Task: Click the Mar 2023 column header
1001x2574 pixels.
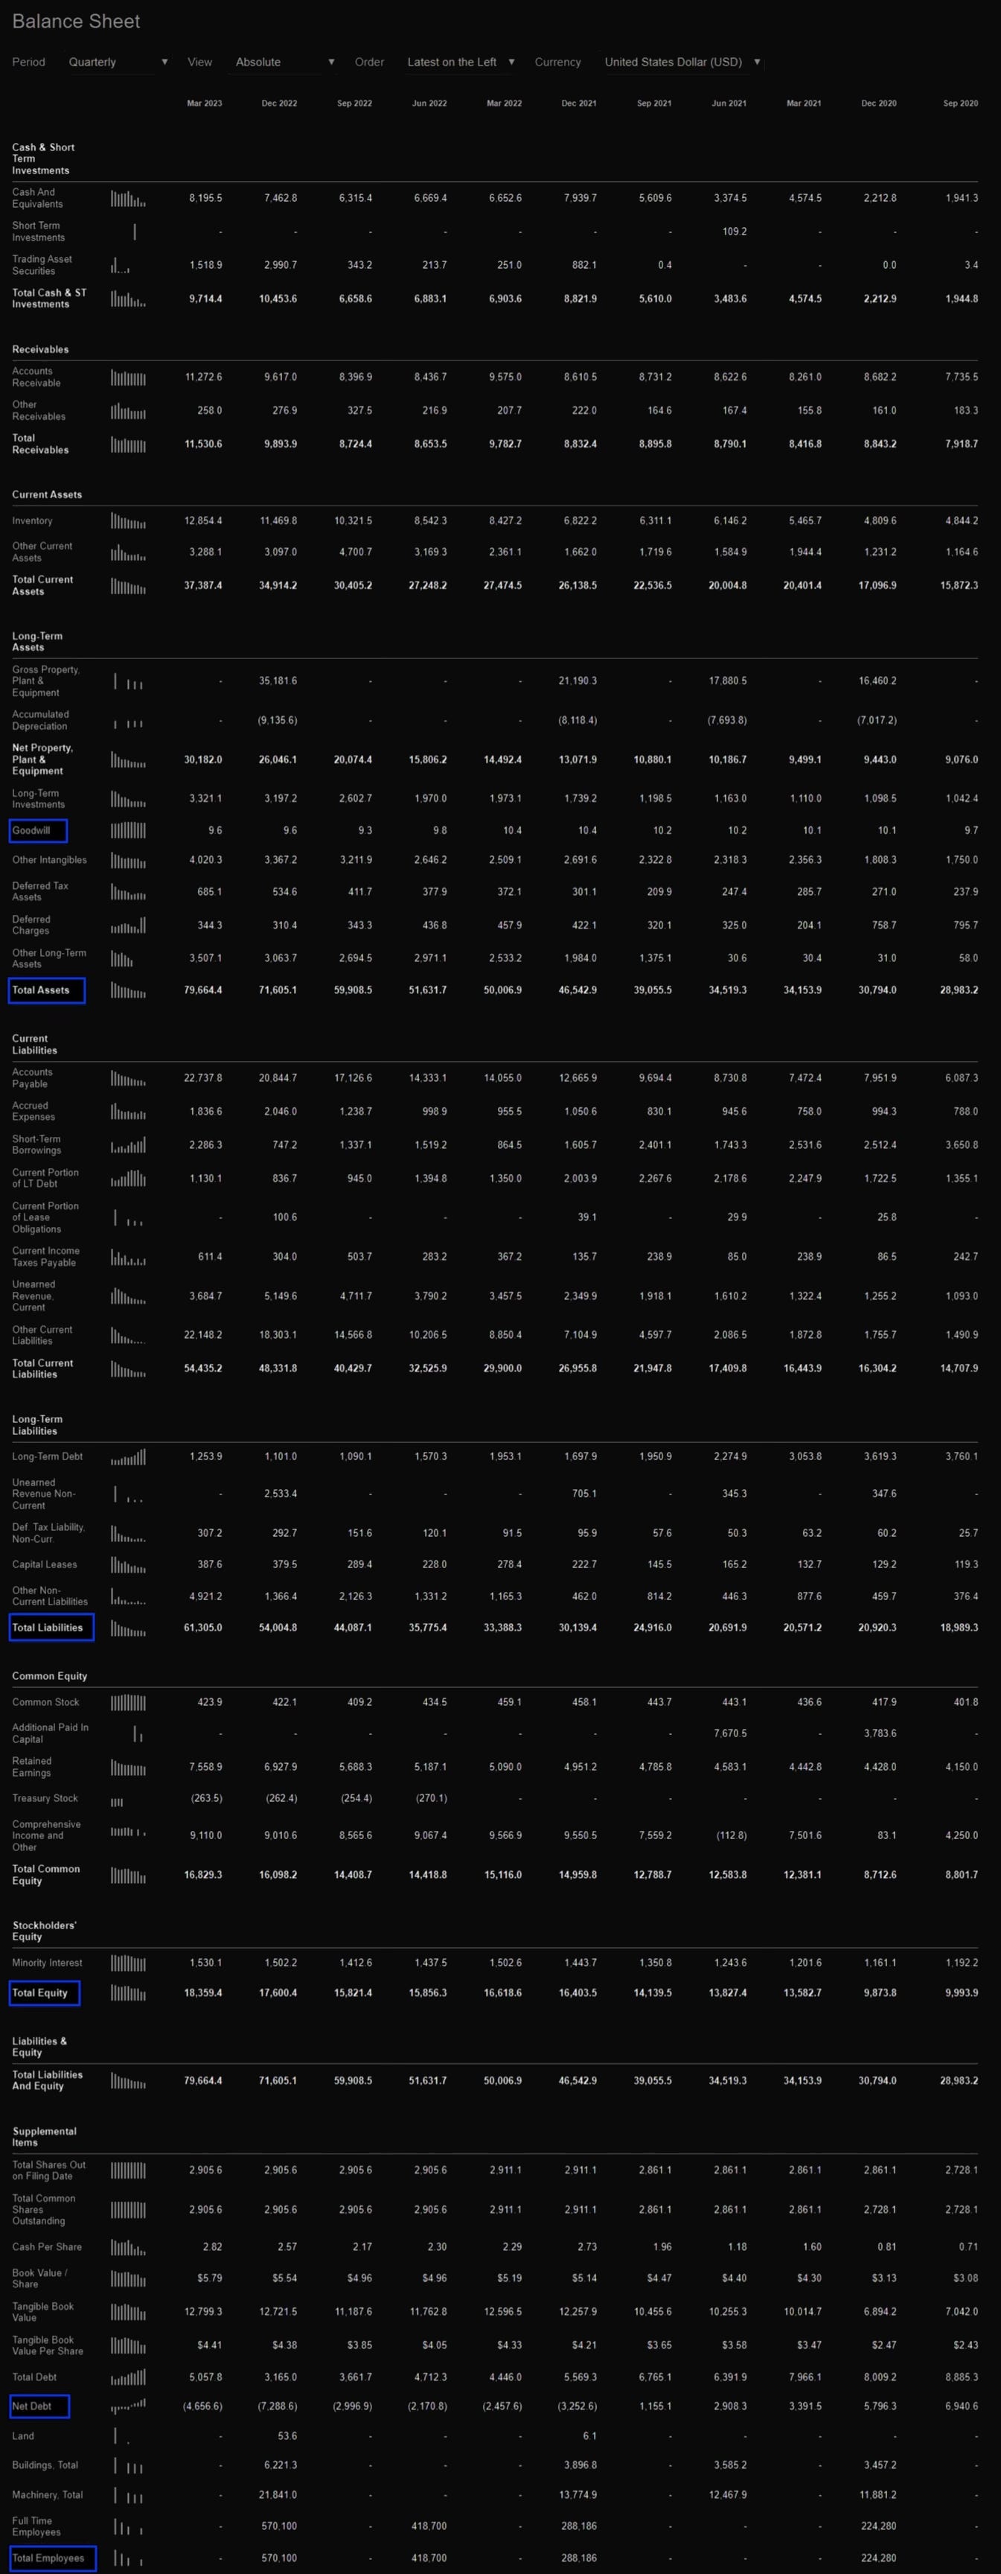Action: click(x=205, y=103)
